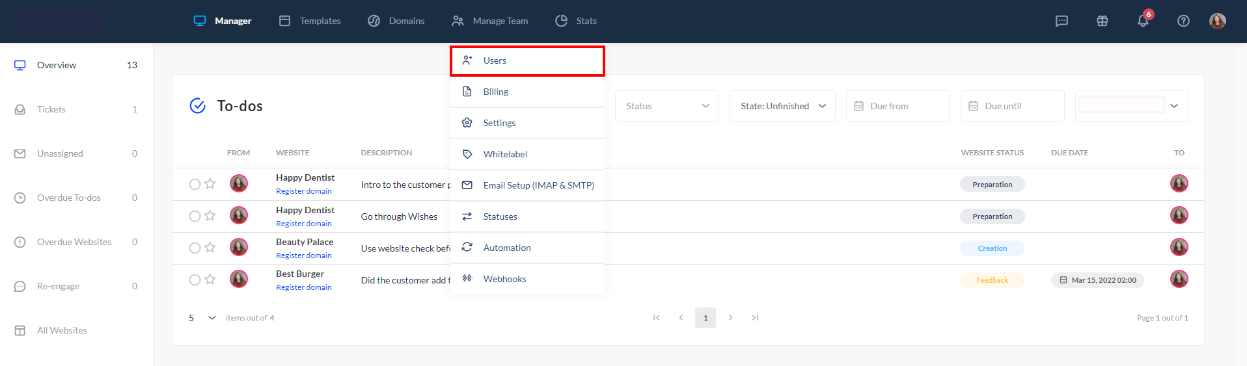Tick the Best Burger to-do circle
1247x366 pixels.
coord(195,280)
